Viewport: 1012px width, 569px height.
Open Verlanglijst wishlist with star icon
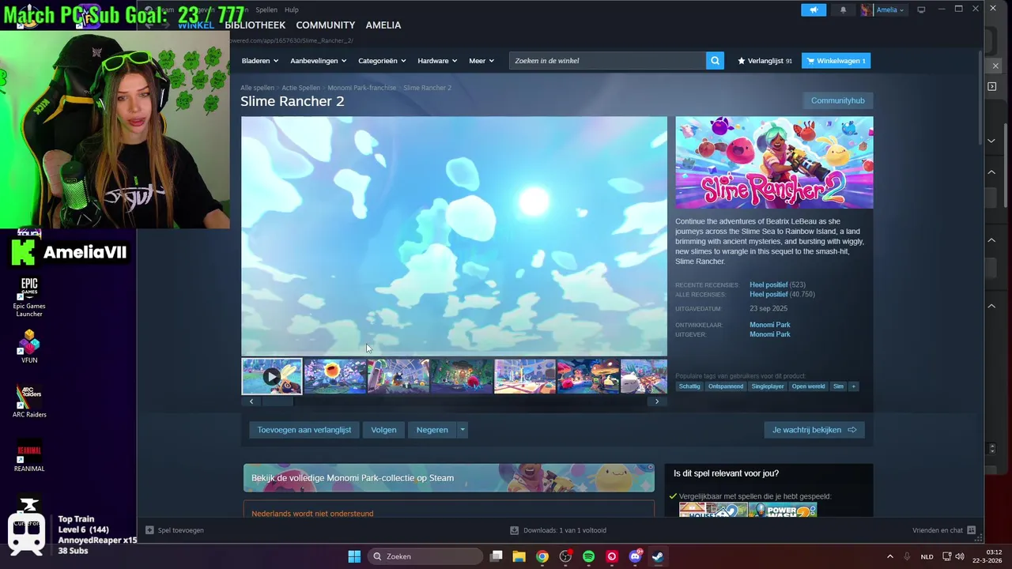click(765, 61)
